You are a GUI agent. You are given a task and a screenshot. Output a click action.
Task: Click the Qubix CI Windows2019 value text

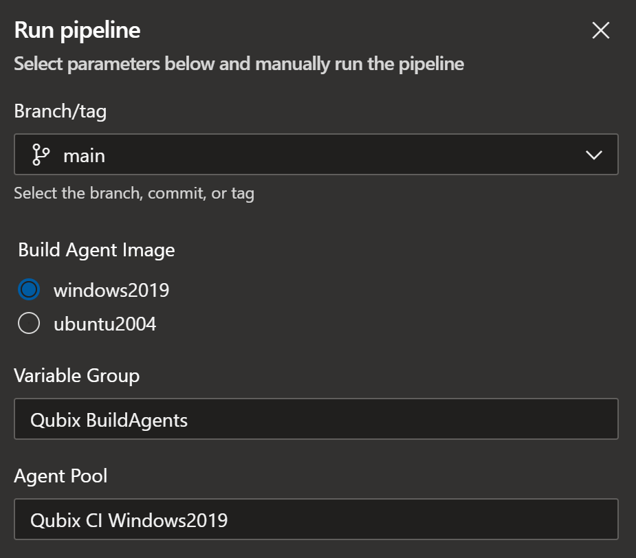pyautogui.click(x=129, y=520)
